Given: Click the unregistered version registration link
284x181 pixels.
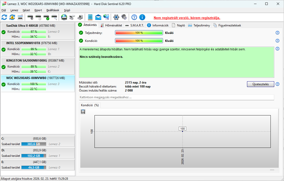Looking at the screenshot, I should click(187, 18).
